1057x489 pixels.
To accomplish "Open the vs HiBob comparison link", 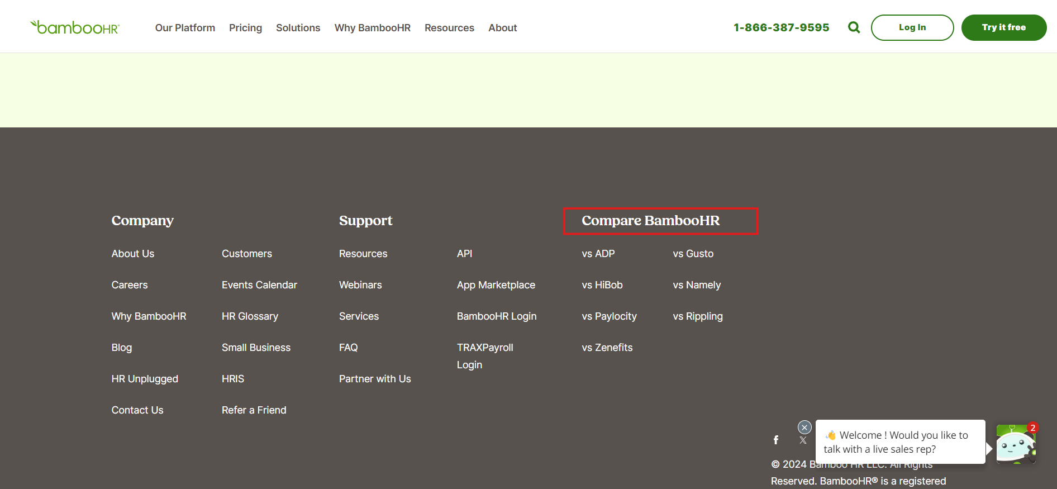I will click(x=602, y=285).
